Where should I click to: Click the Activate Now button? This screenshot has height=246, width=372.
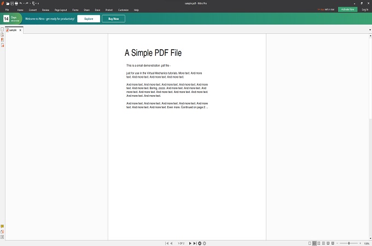click(x=347, y=9)
